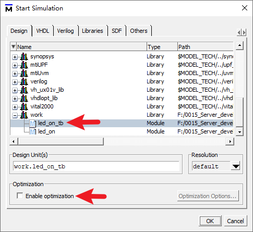Select the led_on_tb module icon
Image resolution: width=253 pixels, height=232 pixels.
coord(33,123)
